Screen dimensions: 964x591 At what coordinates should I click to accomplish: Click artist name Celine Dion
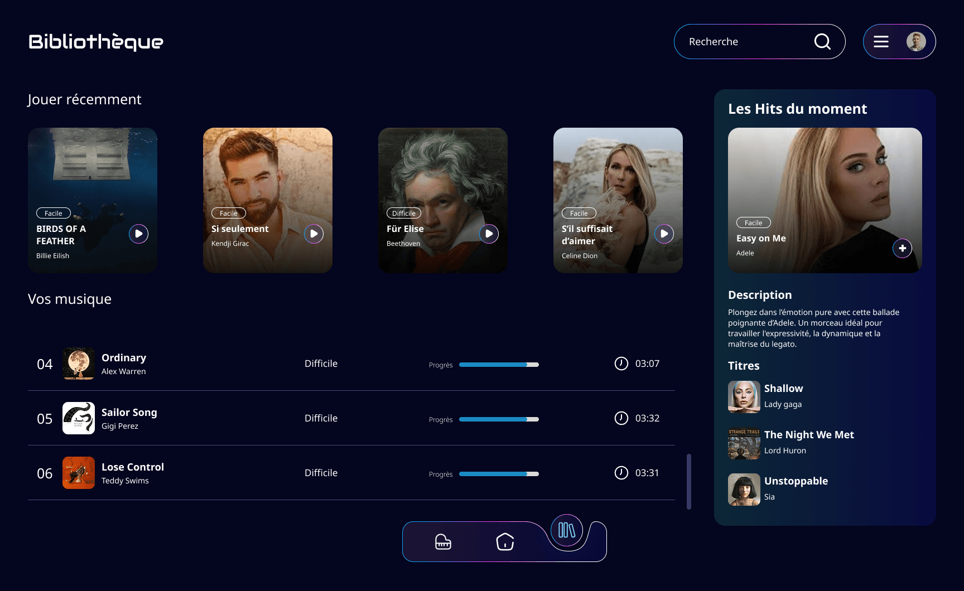[x=580, y=256]
